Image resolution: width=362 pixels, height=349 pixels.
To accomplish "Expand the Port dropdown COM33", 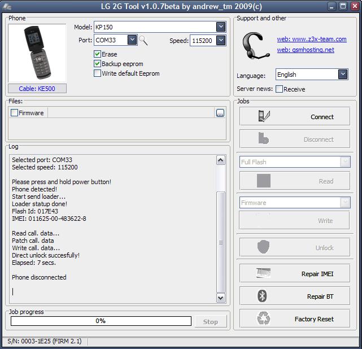I will click(x=132, y=40).
